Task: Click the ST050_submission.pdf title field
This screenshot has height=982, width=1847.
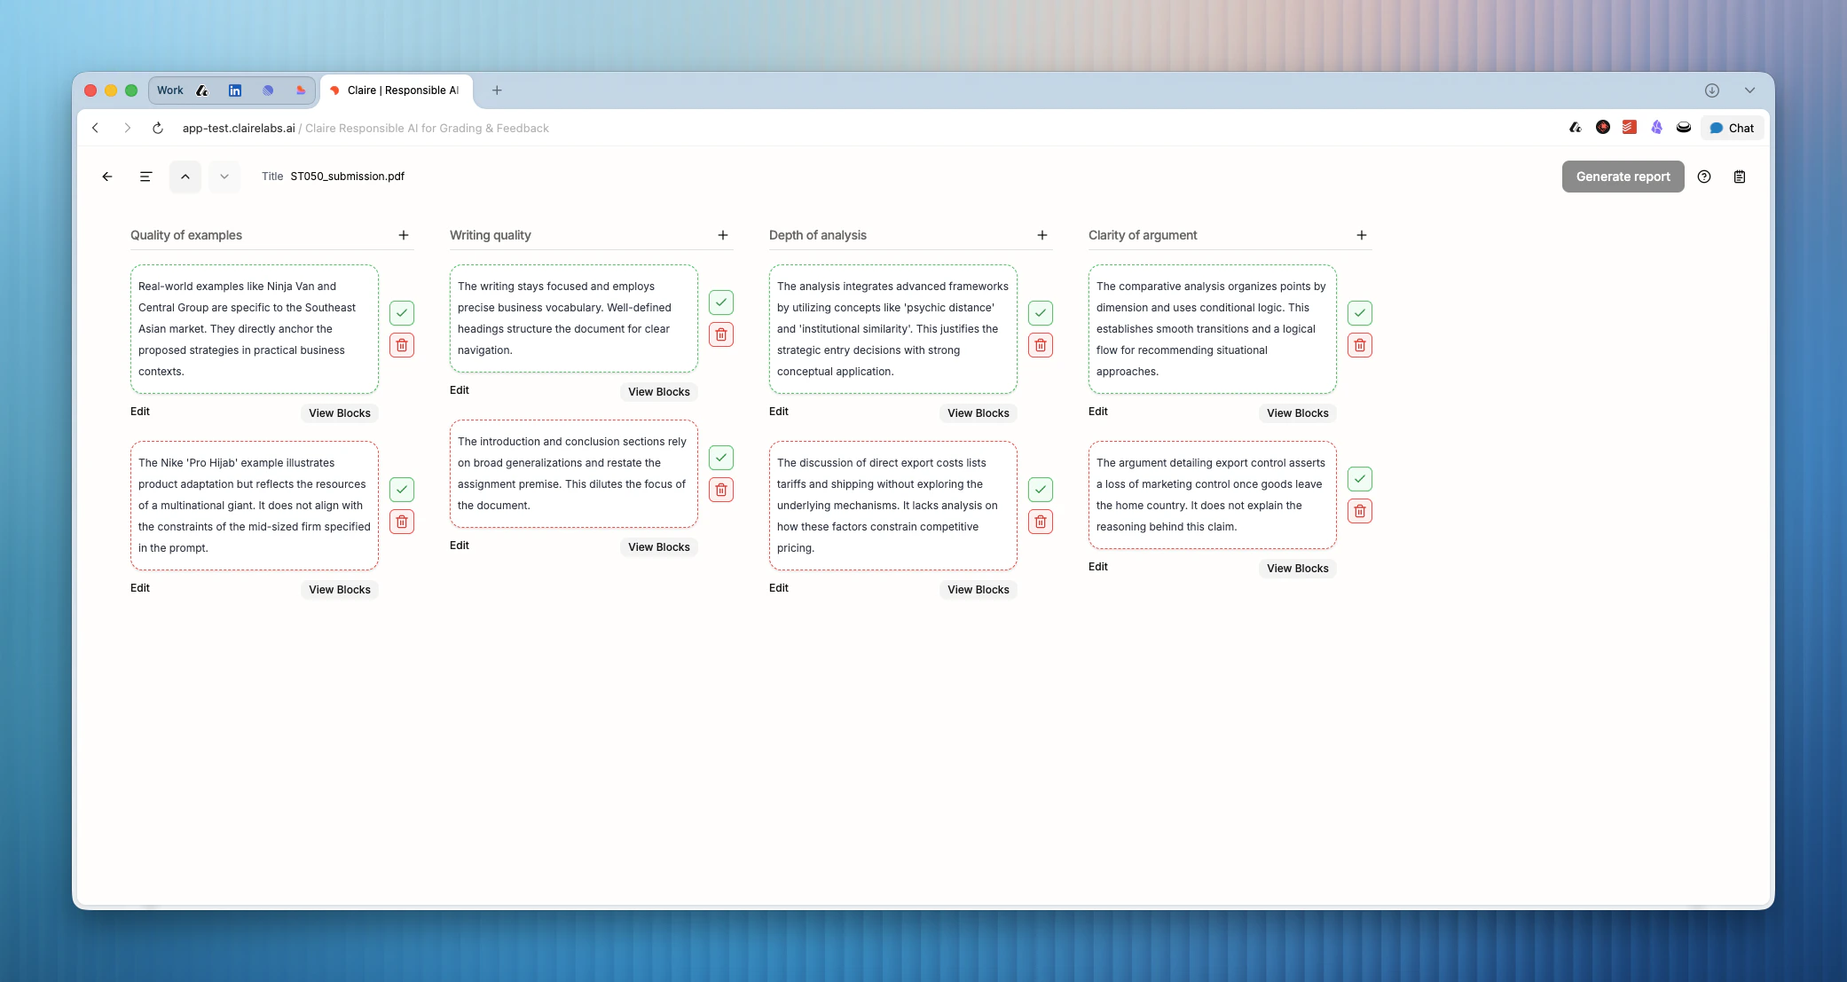Action: tap(347, 177)
